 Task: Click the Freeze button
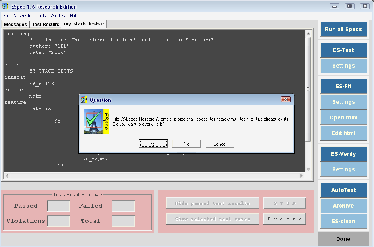click(285, 219)
